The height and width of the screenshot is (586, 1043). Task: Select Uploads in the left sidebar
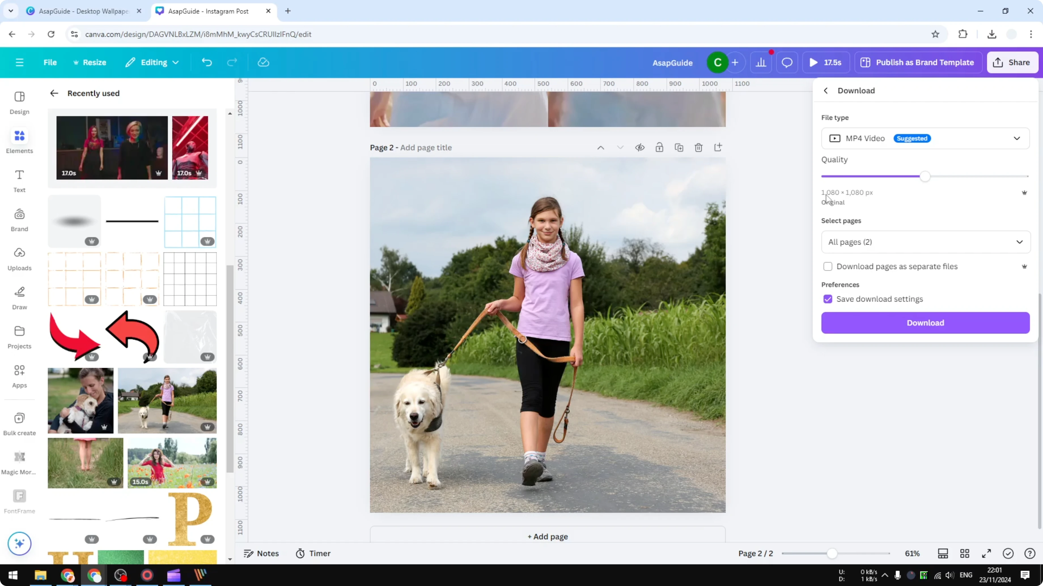pos(19,259)
